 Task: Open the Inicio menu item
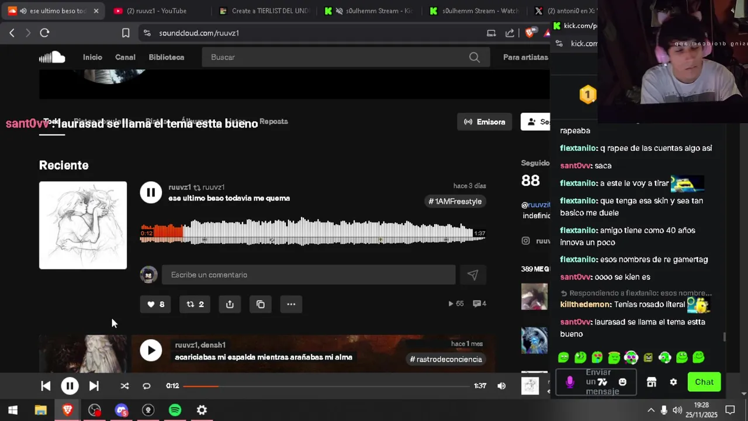[92, 57]
